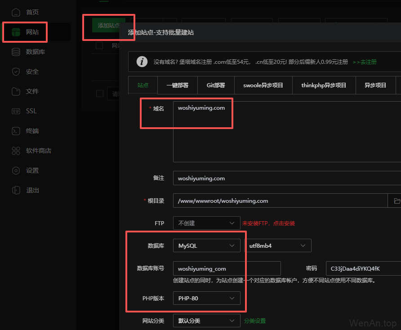The width and height of the screenshot is (401, 330).
Task: Expand the FTP dropdown showing 不创建
Action: pyautogui.click(x=206, y=223)
